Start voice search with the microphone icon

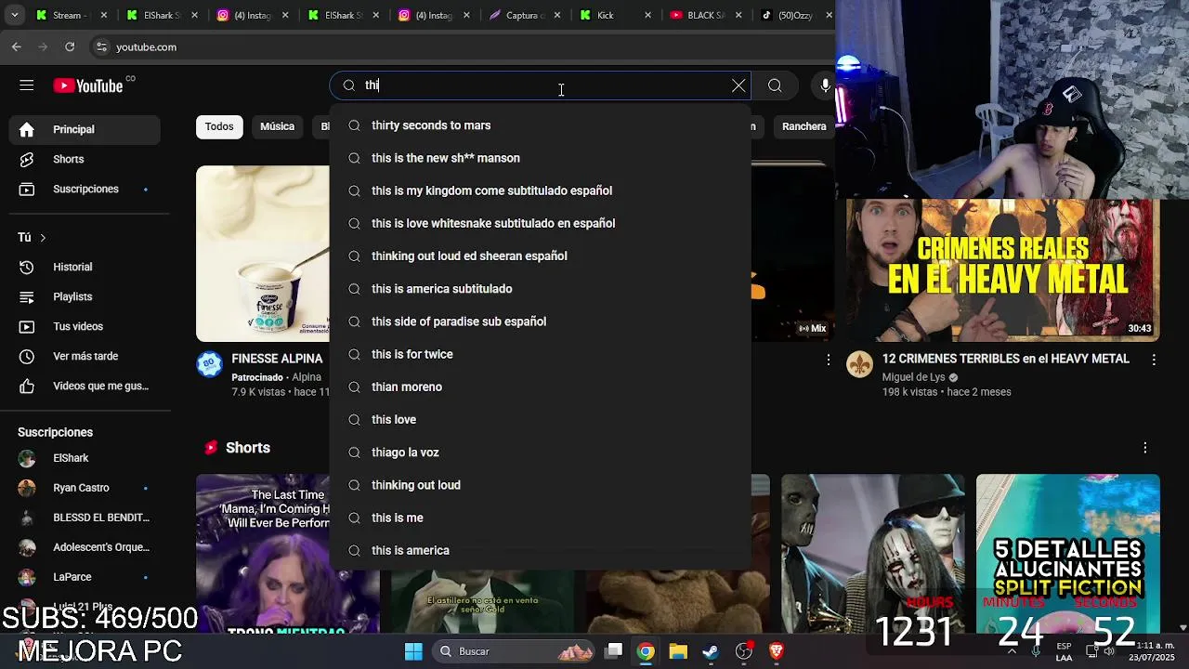tap(825, 85)
